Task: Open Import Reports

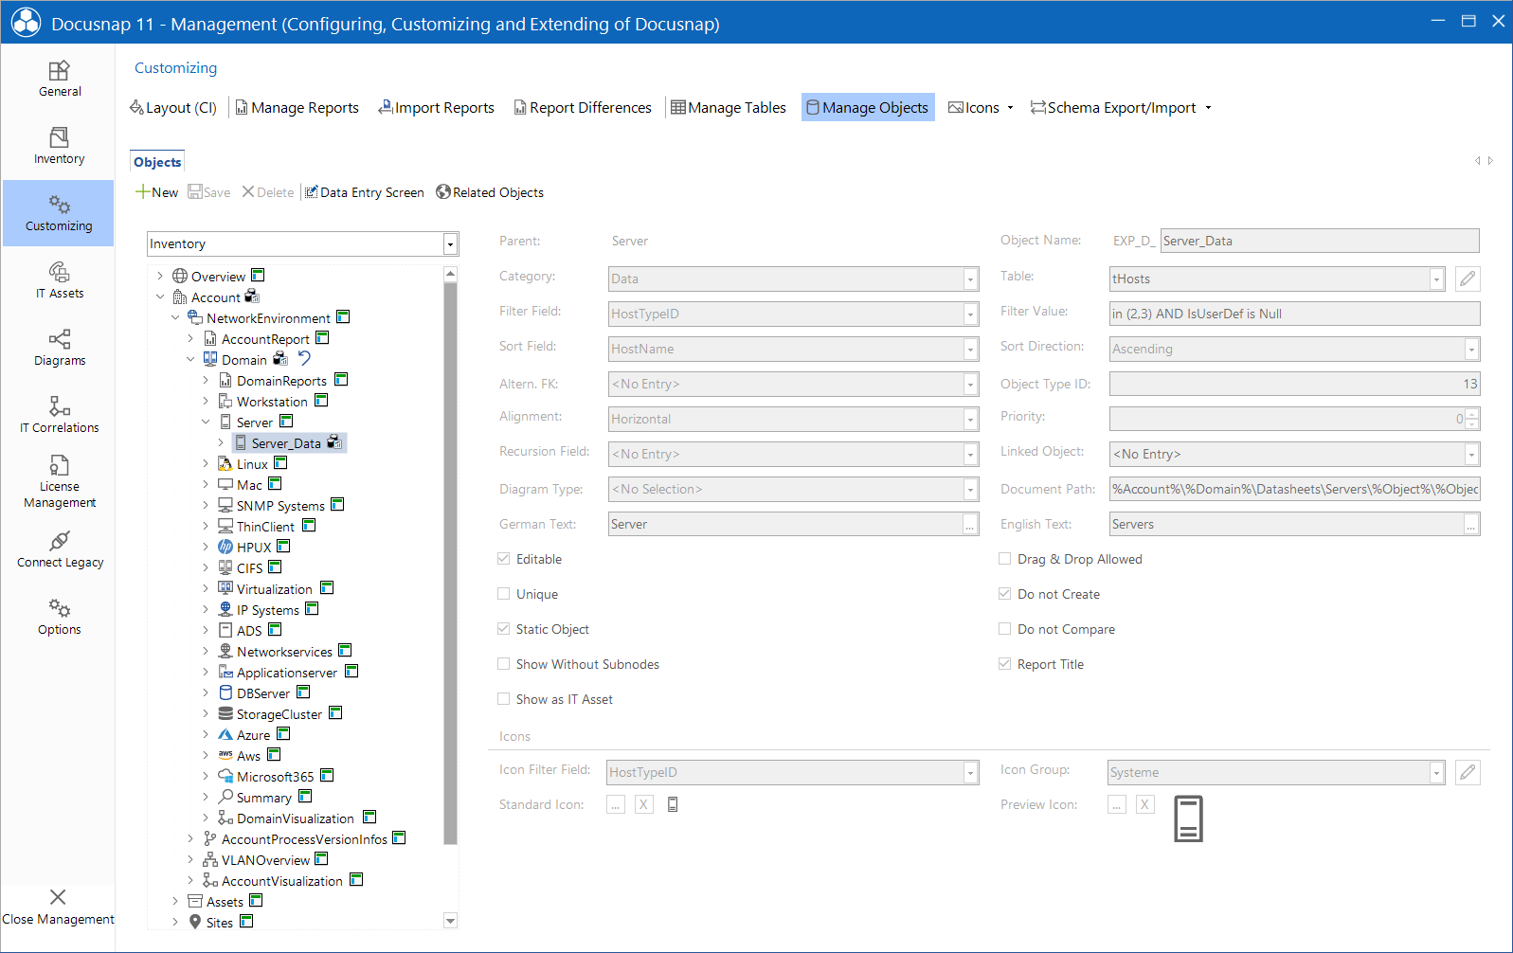Action: [x=437, y=108]
